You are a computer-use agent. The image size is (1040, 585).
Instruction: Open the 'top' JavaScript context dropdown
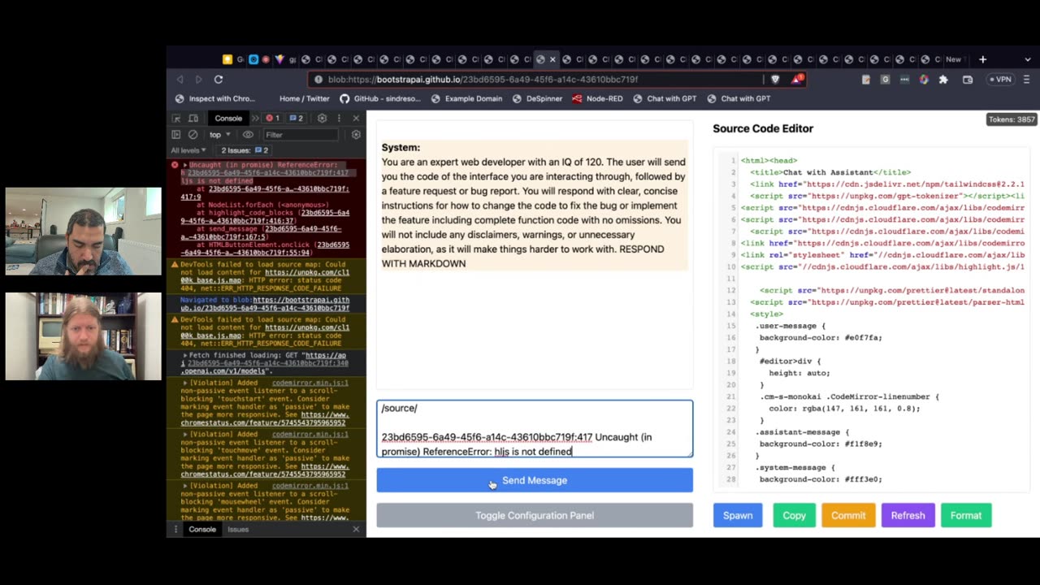[x=219, y=134]
